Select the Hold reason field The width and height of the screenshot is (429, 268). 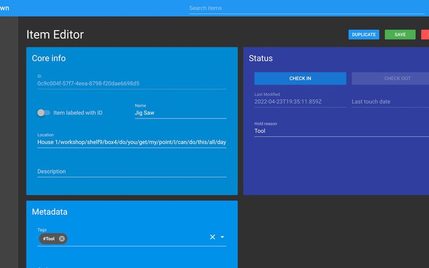[341, 131]
